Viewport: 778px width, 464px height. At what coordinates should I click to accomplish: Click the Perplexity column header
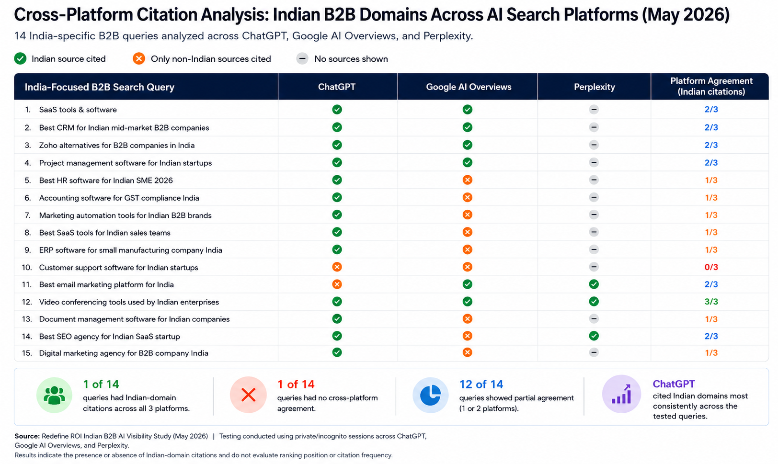[x=594, y=87]
